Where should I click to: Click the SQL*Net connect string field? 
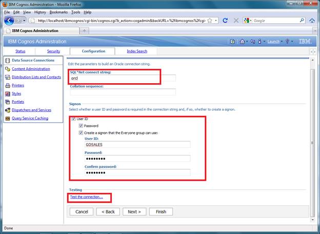[x=123, y=78]
